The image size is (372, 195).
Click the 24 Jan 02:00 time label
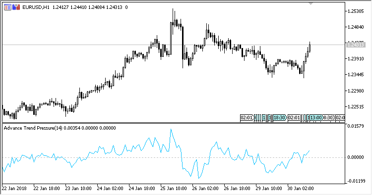click(x=110, y=189)
